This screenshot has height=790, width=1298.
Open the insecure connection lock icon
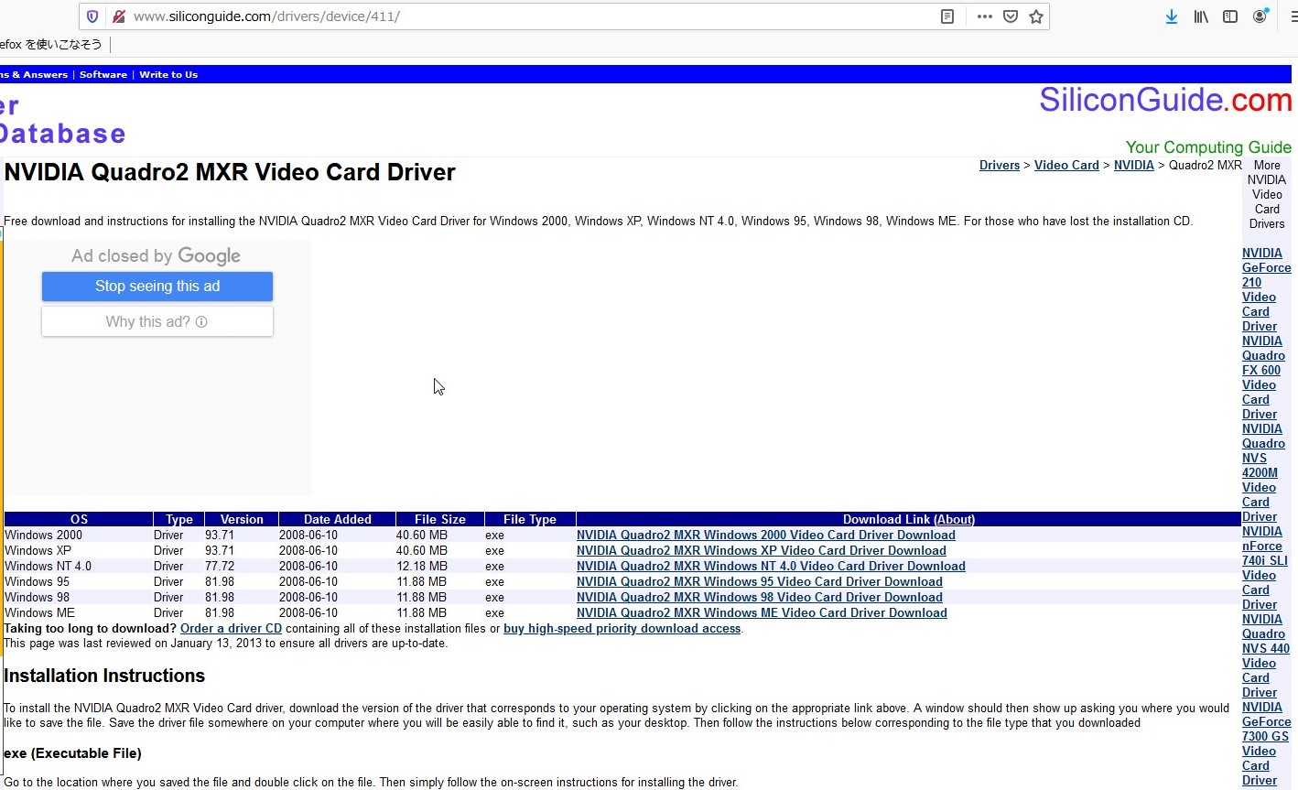click(x=118, y=16)
